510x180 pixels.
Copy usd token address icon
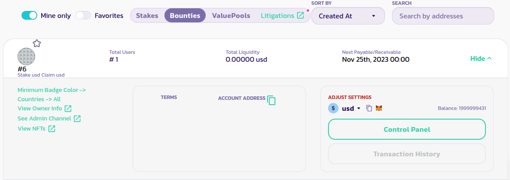click(369, 108)
